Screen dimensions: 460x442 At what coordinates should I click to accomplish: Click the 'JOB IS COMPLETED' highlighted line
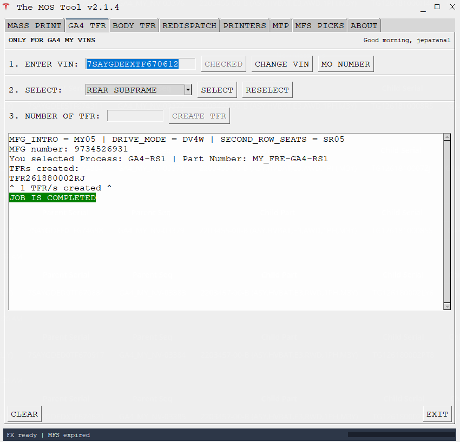(x=52, y=197)
